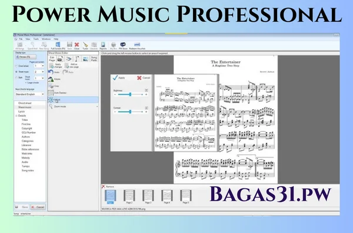Viewport: 353px width, 233px height.
Task: Open the Tools menu
Action: pos(36,39)
